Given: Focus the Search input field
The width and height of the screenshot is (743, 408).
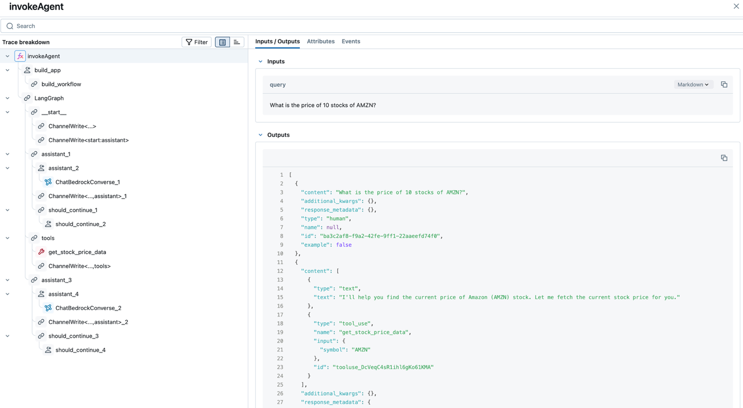Looking at the screenshot, I should (371, 26).
